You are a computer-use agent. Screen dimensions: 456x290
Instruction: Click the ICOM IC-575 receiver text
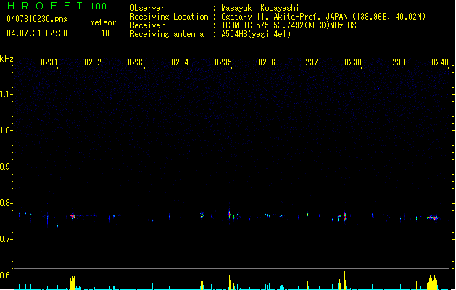click(x=291, y=25)
